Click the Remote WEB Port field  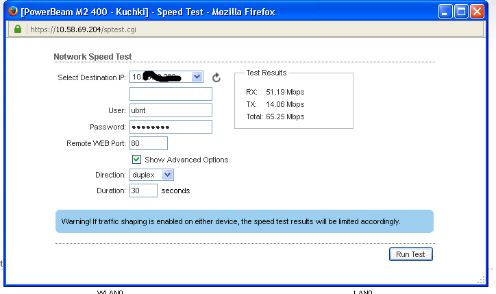pyautogui.click(x=149, y=143)
